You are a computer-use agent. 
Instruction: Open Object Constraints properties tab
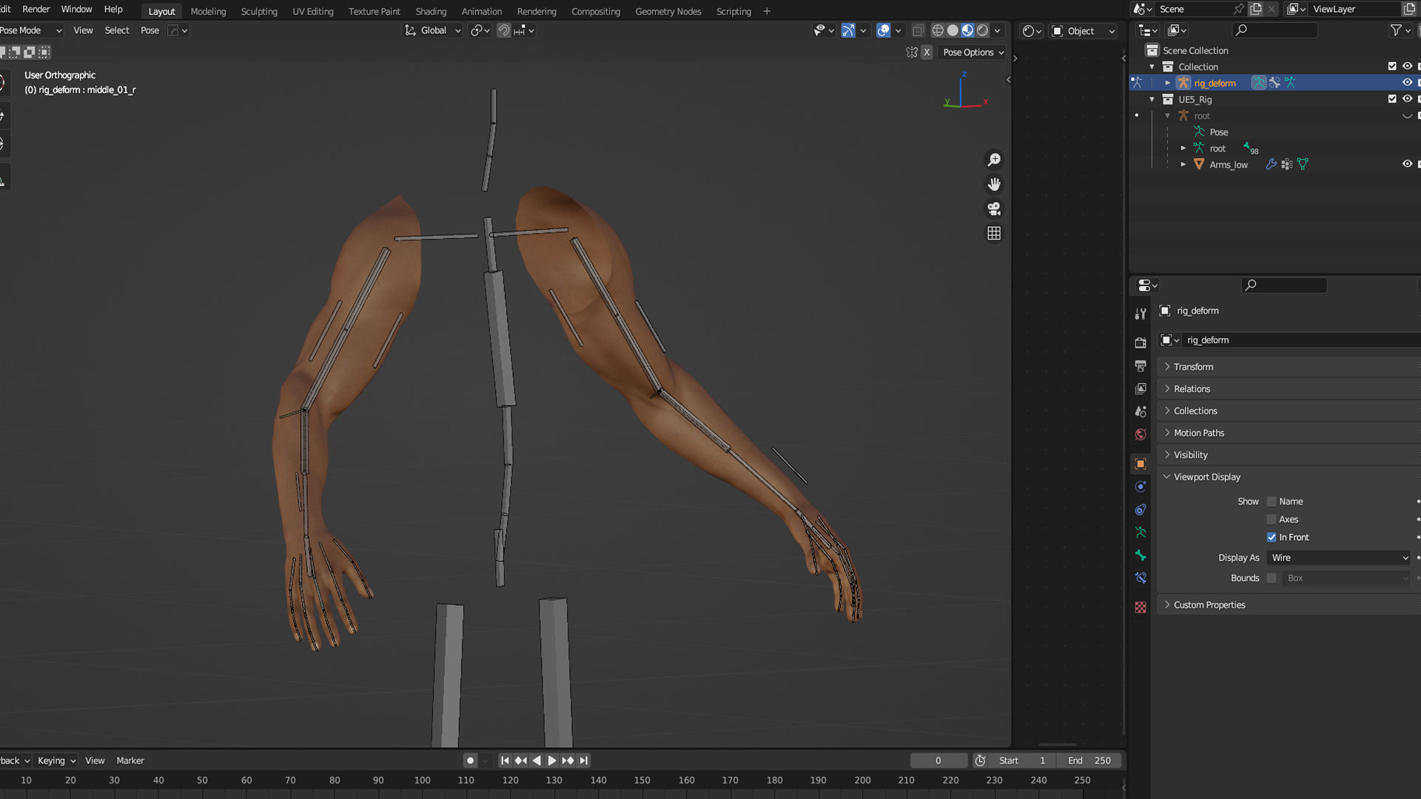click(x=1141, y=510)
